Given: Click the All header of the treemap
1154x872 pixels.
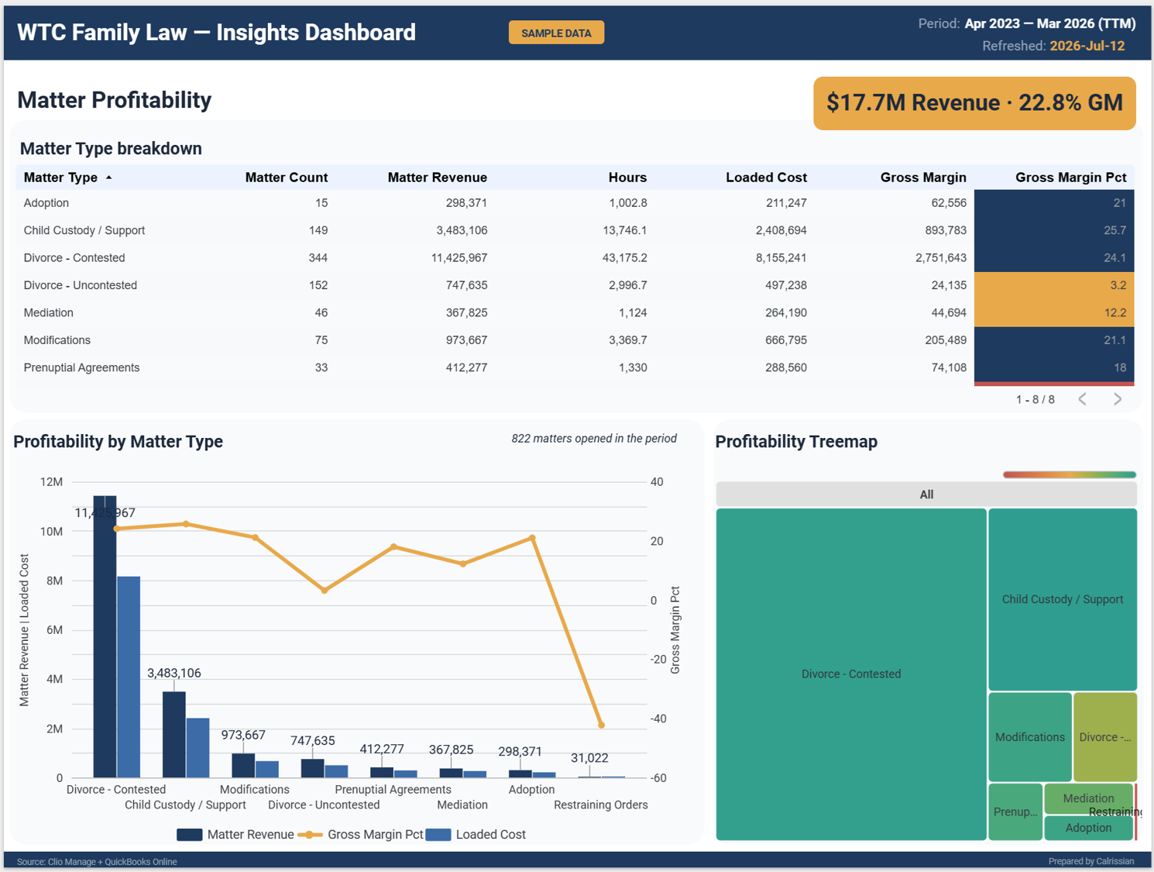Looking at the screenshot, I should point(926,495).
